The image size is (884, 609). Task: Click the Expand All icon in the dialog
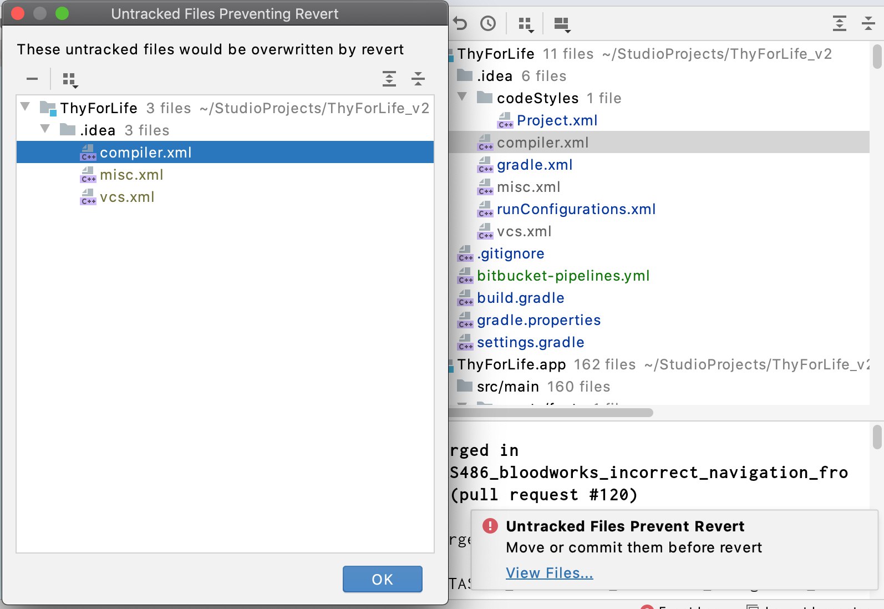(389, 79)
